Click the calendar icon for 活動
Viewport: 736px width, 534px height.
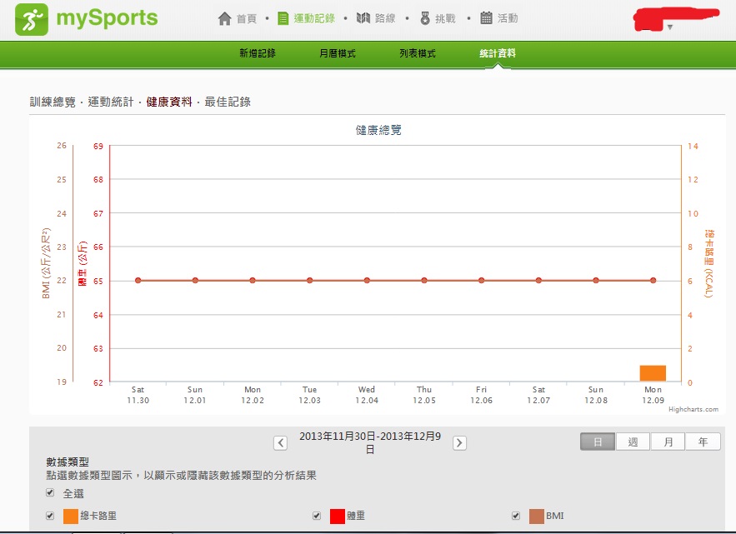tap(487, 18)
